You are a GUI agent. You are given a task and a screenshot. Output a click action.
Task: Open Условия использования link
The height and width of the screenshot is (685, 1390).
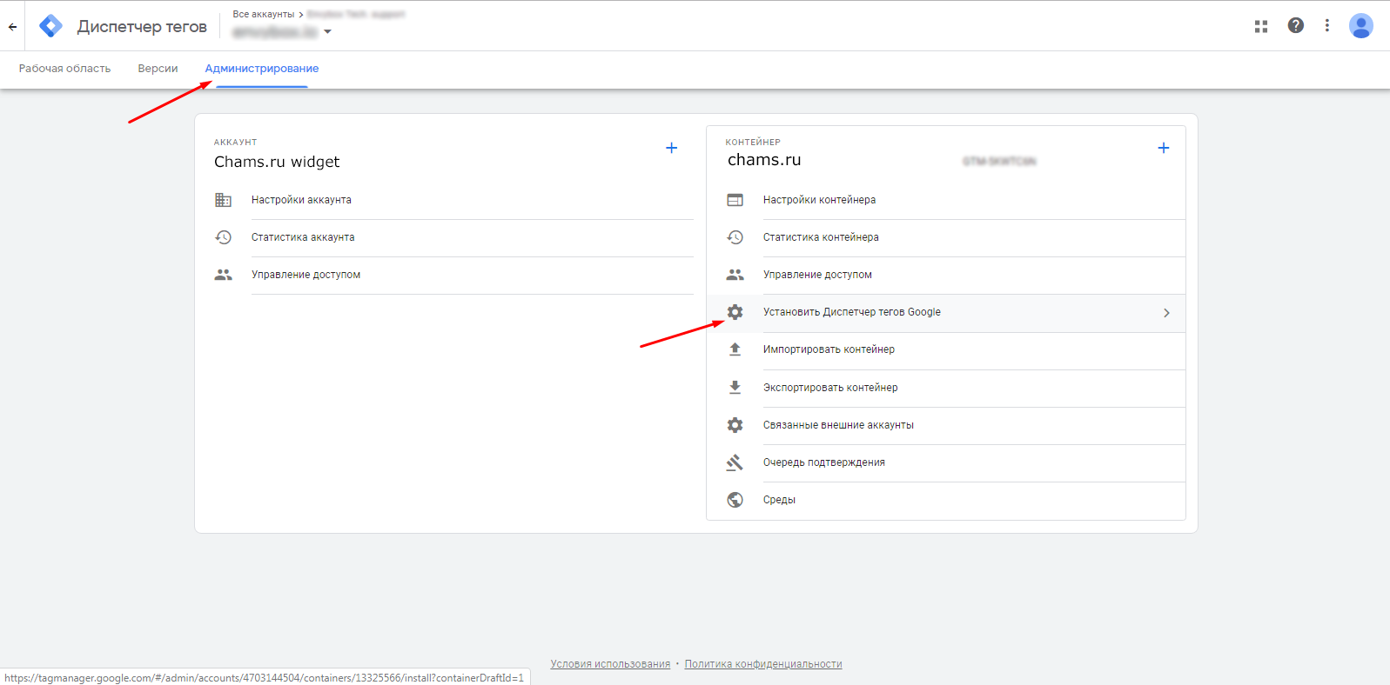[610, 664]
